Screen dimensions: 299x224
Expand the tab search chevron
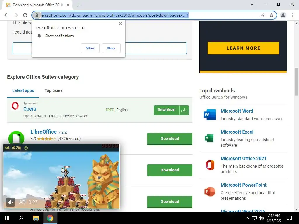[252, 4]
